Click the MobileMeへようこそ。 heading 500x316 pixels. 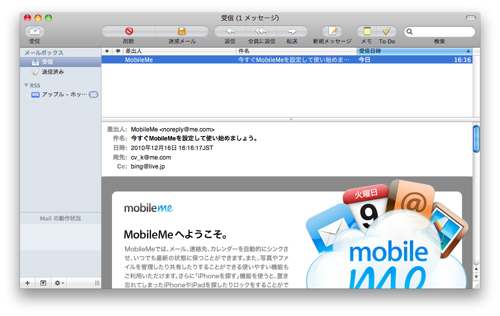pyautogui.click(x=175, y=234)
